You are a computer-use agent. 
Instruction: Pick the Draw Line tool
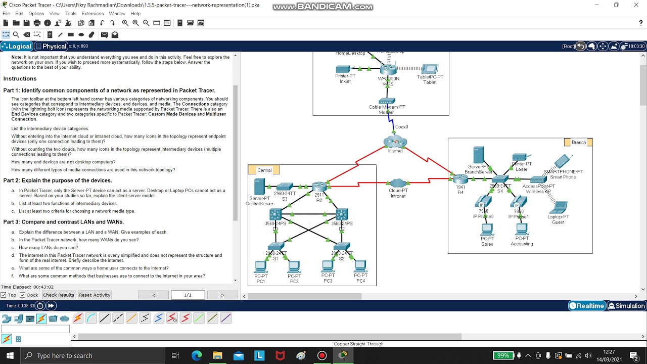pos(60,35)
